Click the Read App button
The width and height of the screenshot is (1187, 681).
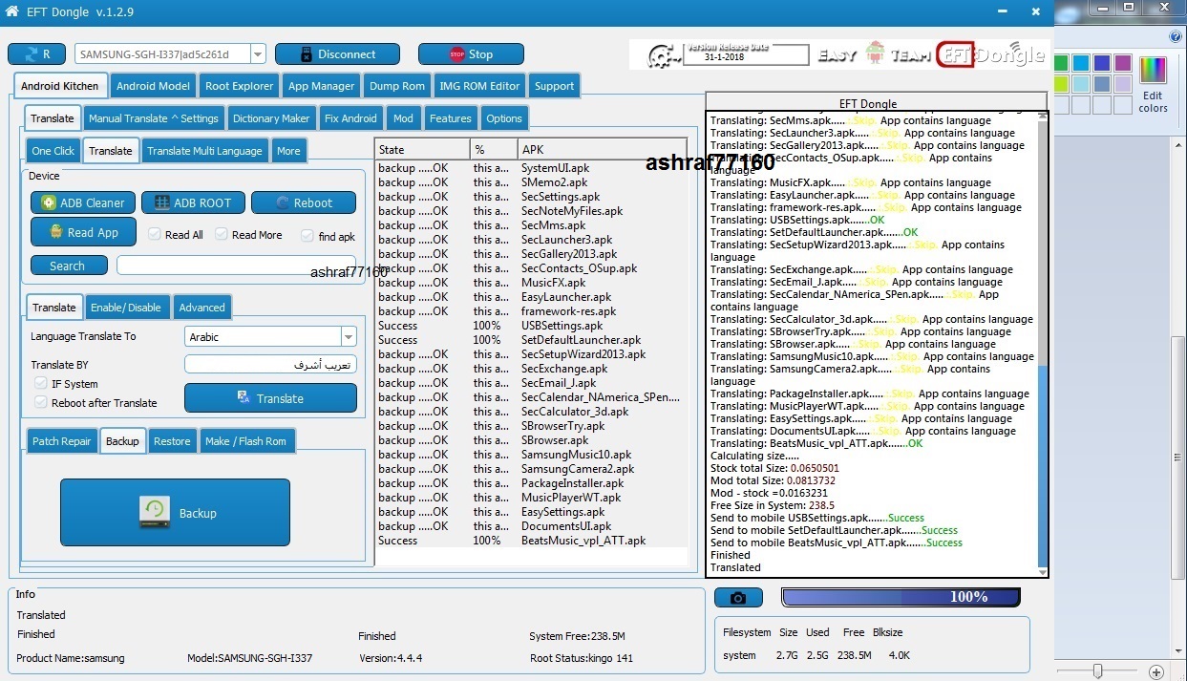tap(82, 232)
